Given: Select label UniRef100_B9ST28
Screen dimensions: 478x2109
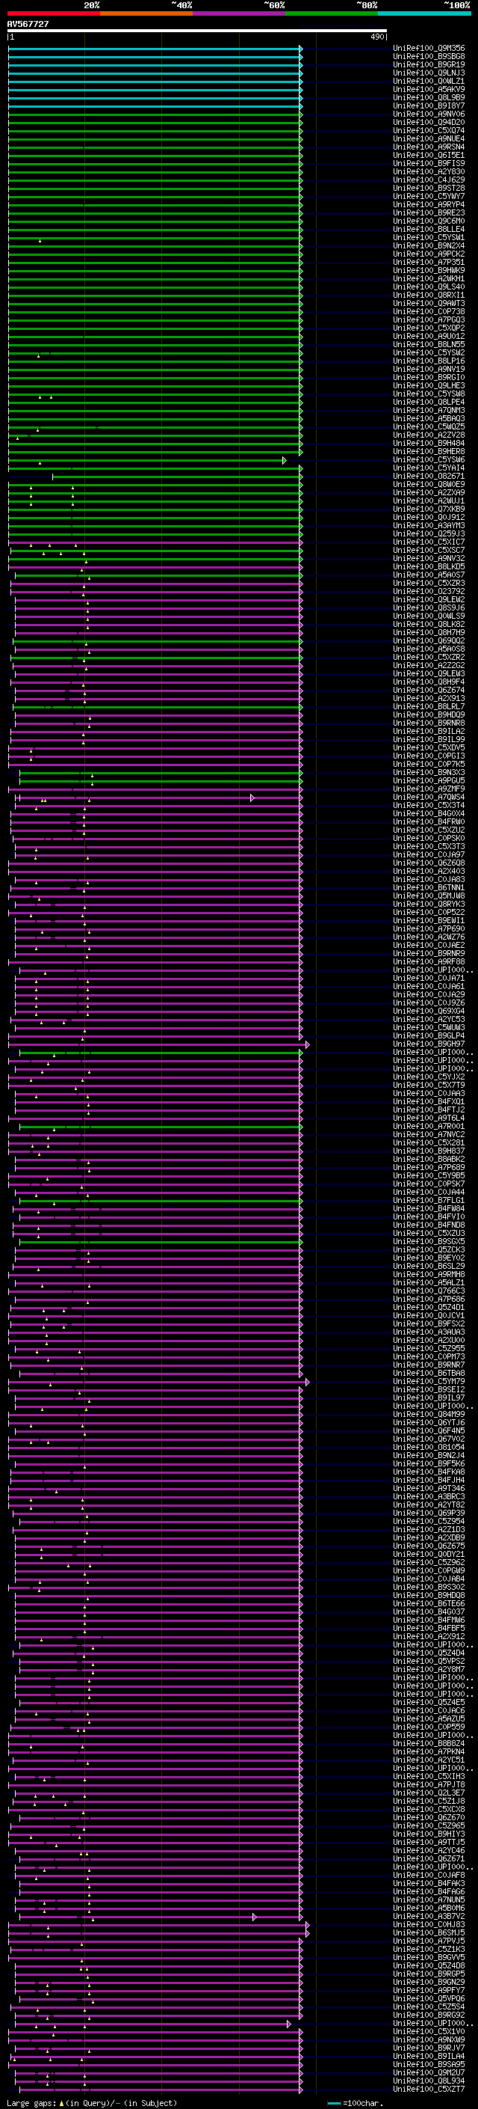Looking at the screenshot, I should tap(429, 188).
